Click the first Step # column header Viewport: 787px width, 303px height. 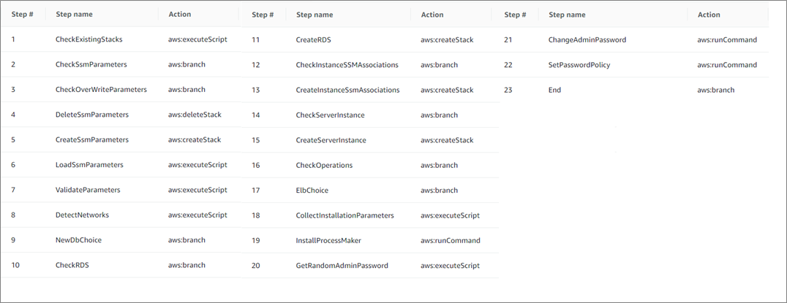(22, 15)
